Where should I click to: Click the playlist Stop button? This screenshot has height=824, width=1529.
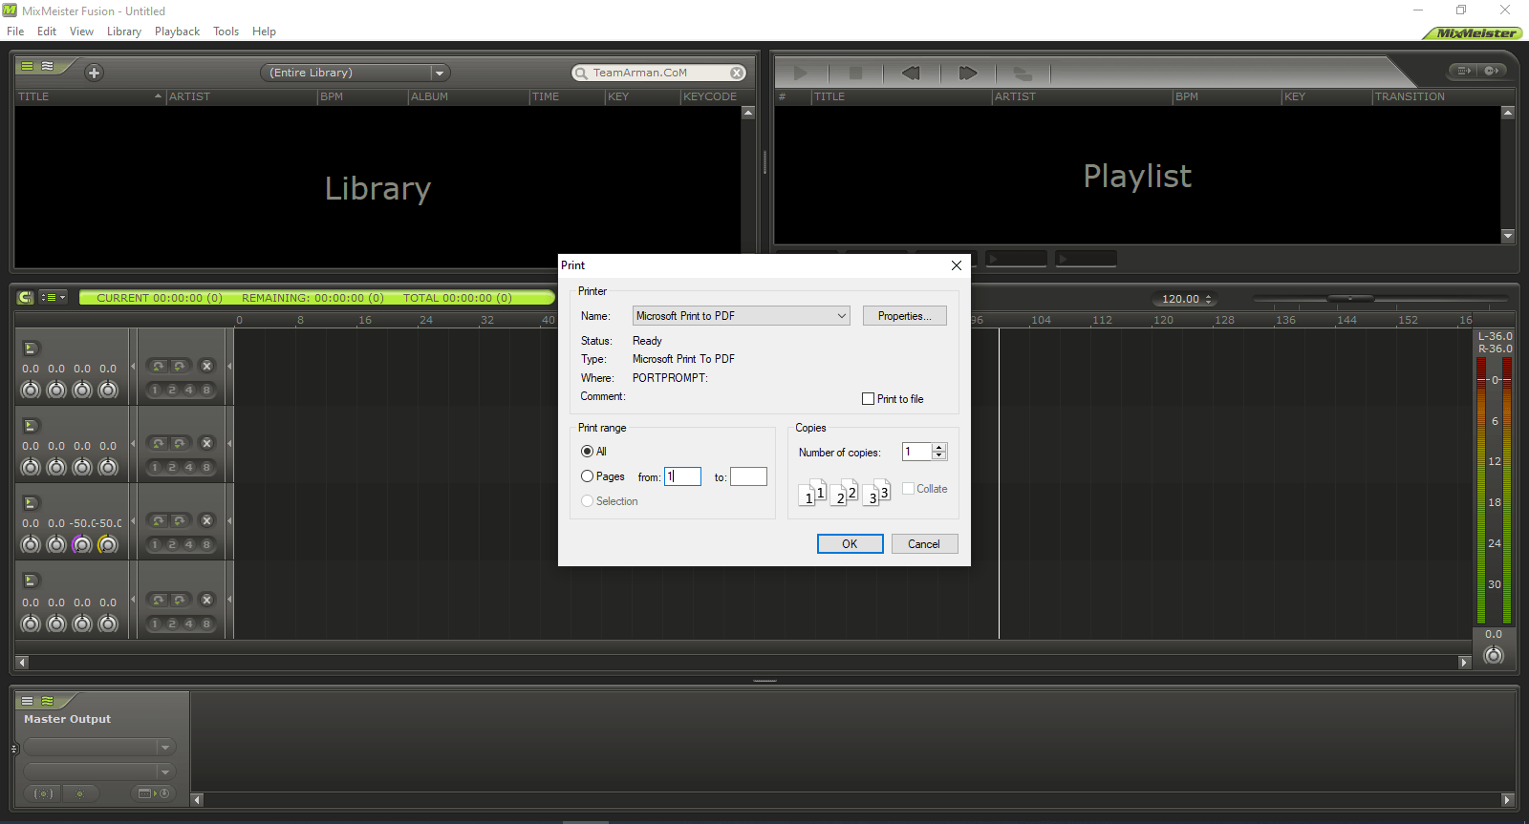point(855,73)
